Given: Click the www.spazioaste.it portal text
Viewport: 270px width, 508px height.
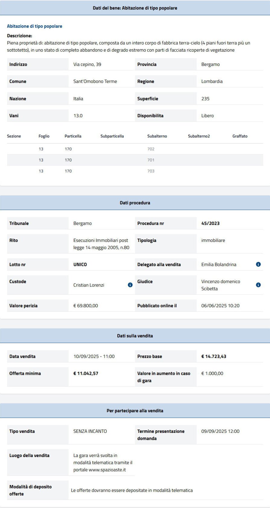Looking at the screenshot, I should click(x=107, y=470).
